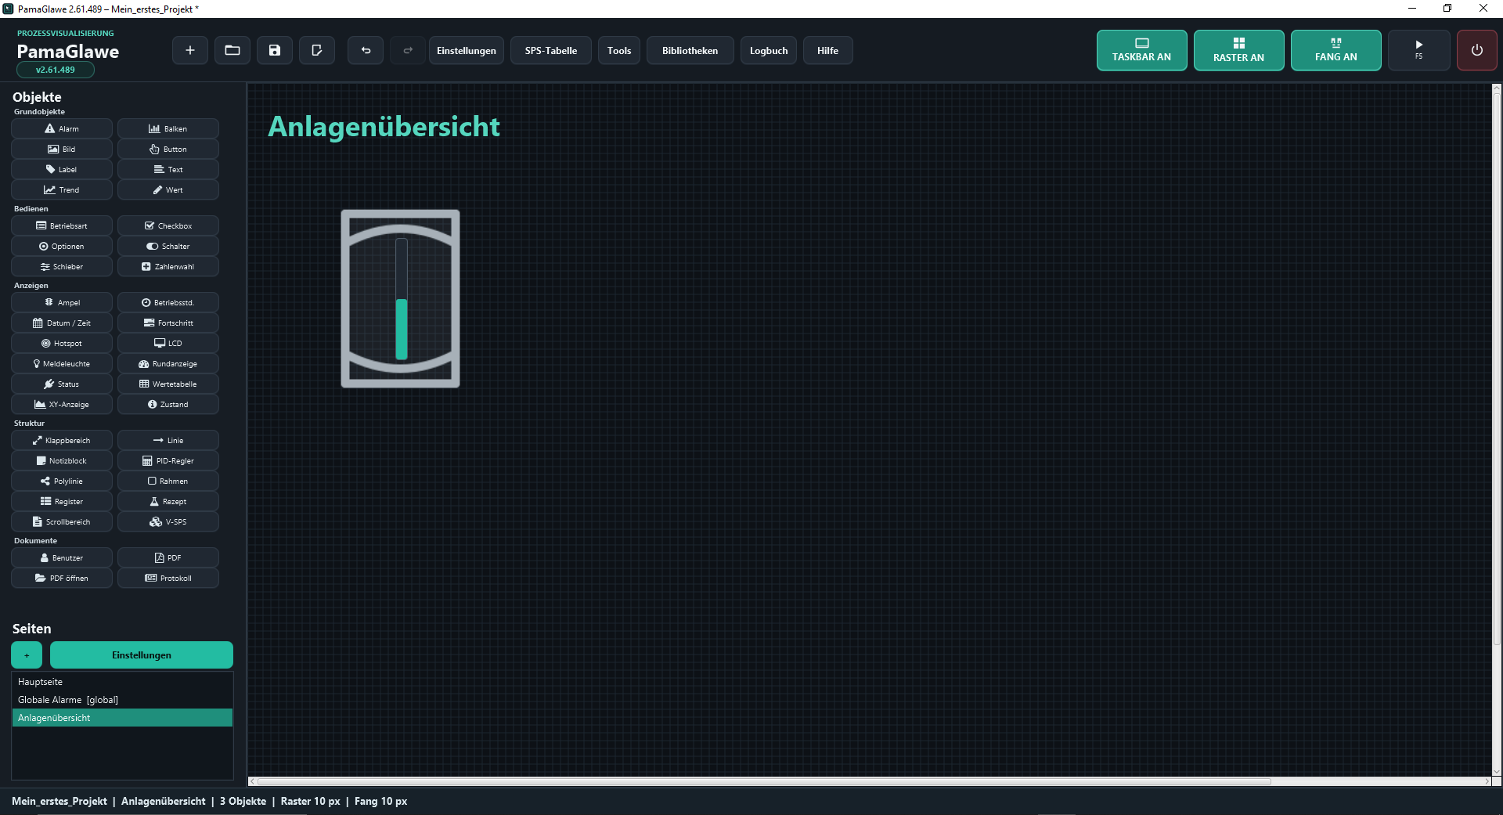Image resolution: width=1503 pixels, height=815 pixels.
Task: Redo the last undone action
Action: point(408,50)
